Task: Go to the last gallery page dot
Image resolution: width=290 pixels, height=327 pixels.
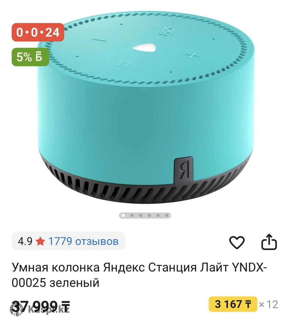Action: click(x=167, y=216)
